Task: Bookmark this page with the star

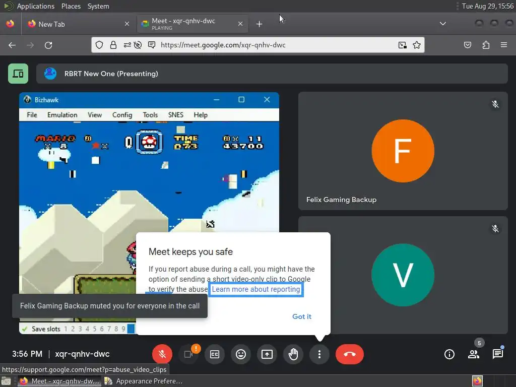Action: [x=417, y=45]
